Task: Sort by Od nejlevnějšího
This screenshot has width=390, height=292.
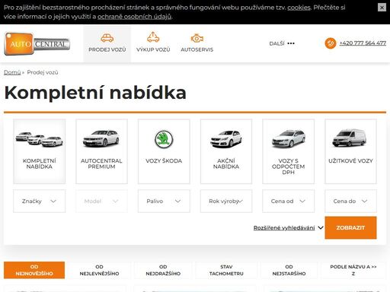Action: click(99, 270)
